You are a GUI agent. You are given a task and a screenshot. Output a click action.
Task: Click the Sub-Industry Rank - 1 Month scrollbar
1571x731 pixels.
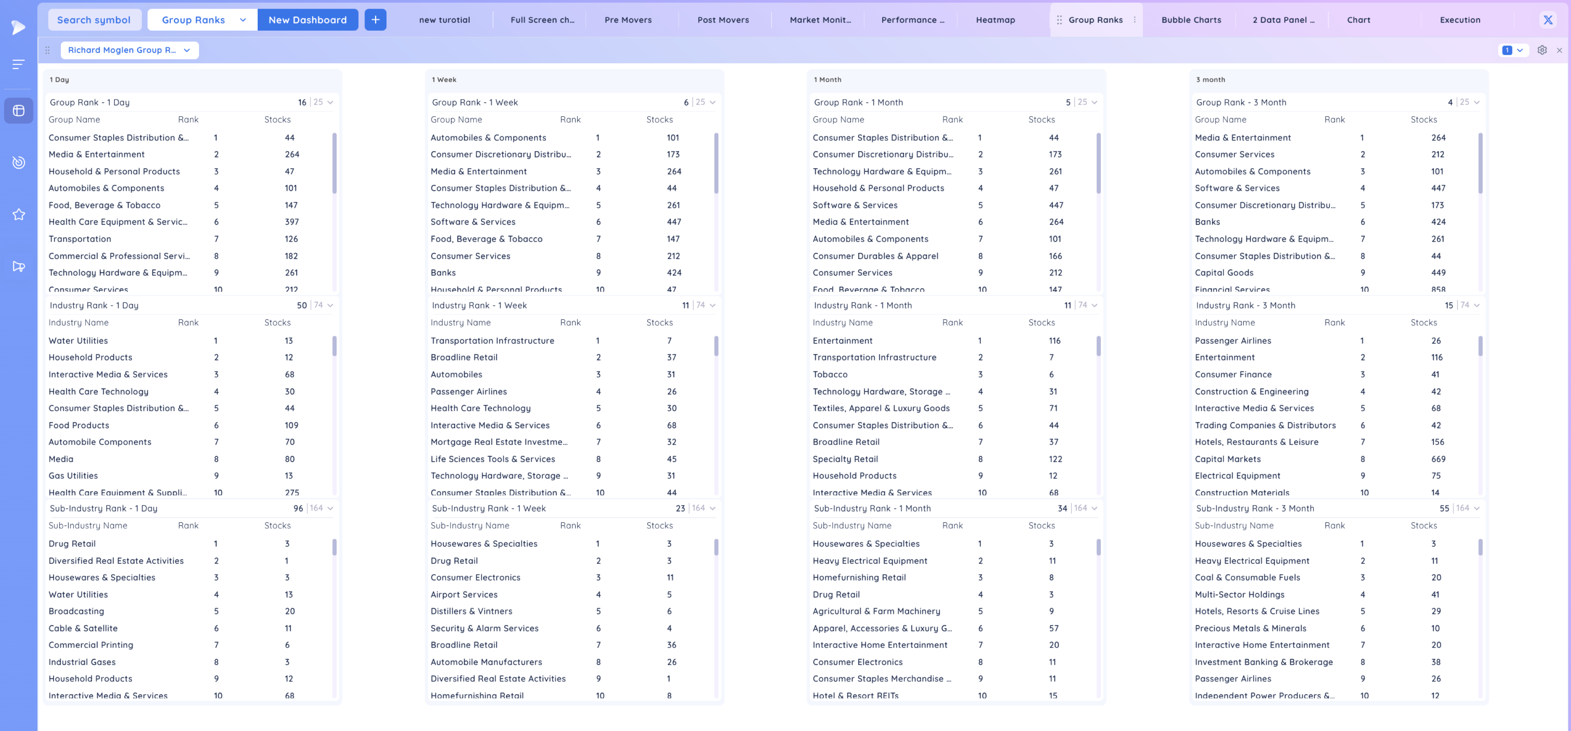[1099, 547]
